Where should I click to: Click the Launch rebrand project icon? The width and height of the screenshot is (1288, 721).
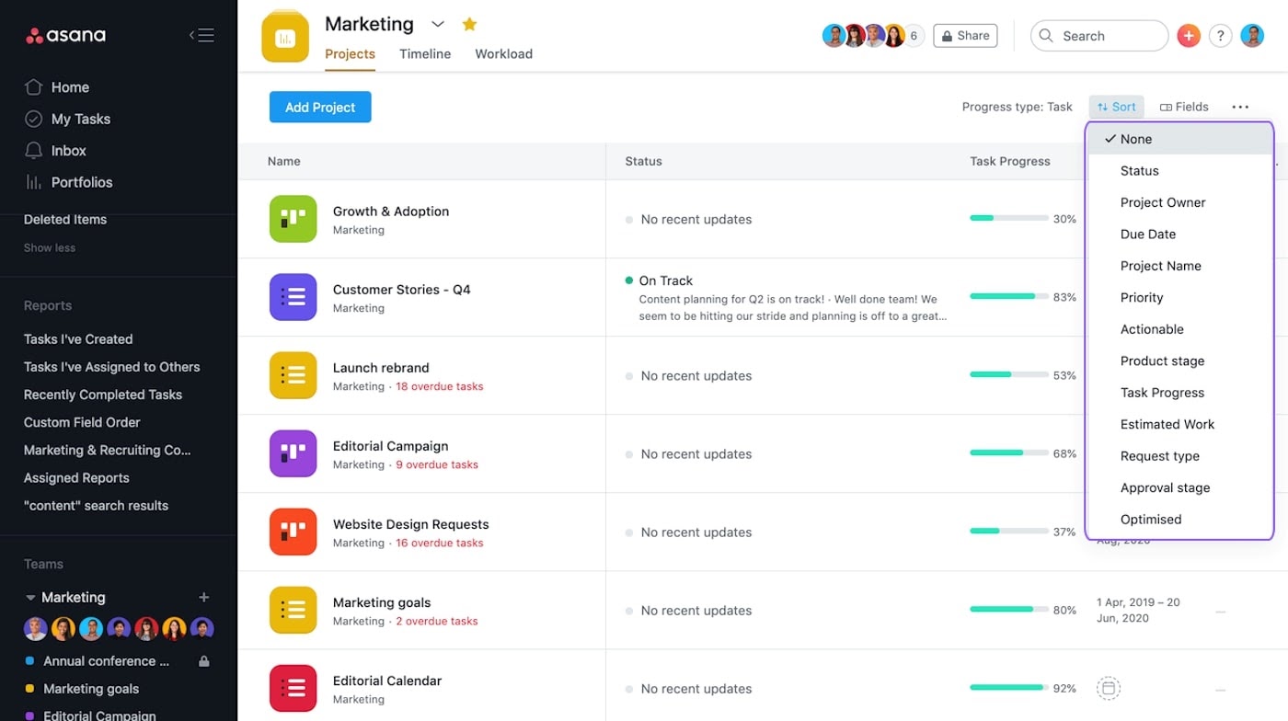(x=293, y=375)
